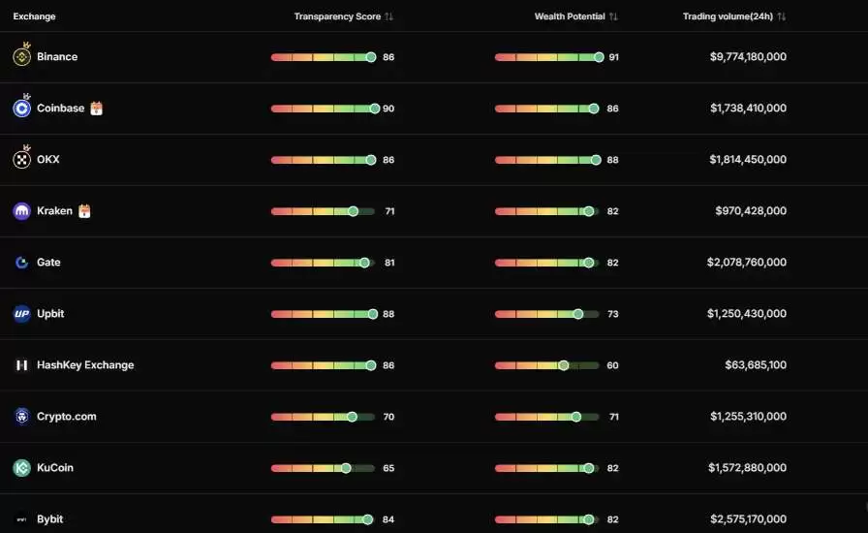Click the calendar badge next to Coinbase

click(96, 108)
